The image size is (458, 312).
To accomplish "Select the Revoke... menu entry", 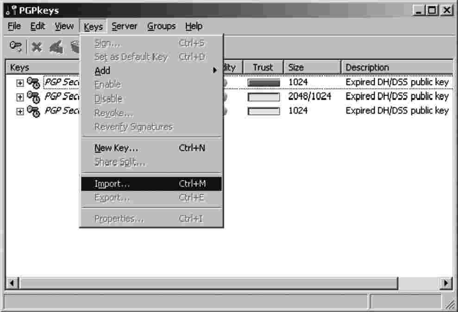I will pyautogui.click(x=151, y=113).
